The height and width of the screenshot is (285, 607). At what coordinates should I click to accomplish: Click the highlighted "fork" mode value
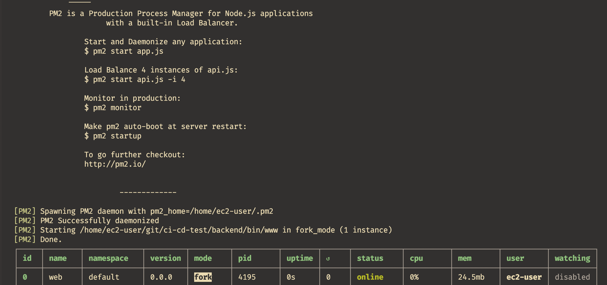203,277
